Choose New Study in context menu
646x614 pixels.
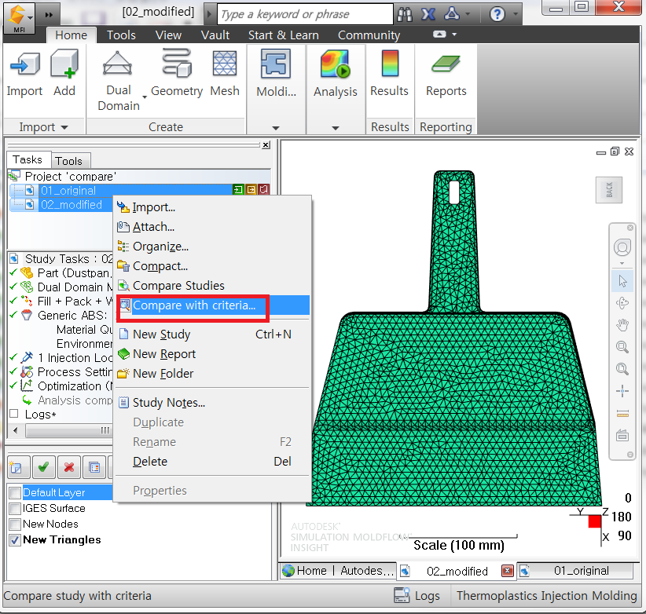(213, 334)
